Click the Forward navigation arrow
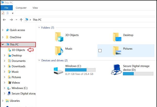The width and height of the screenshot is (157, 107). (x=11, y=20)
